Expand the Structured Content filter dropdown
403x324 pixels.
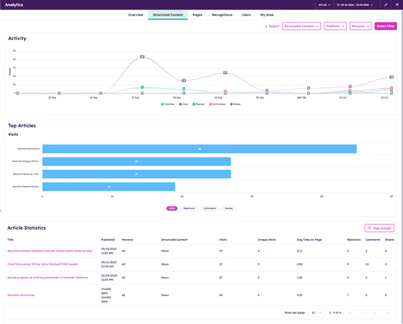coord(301,26)
